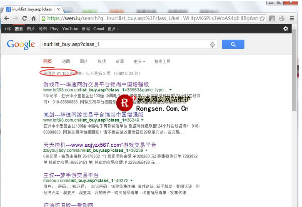The height and width of the screenshot is (207, 302).
Task: Click the Google search input field
Action: [125, 44]
